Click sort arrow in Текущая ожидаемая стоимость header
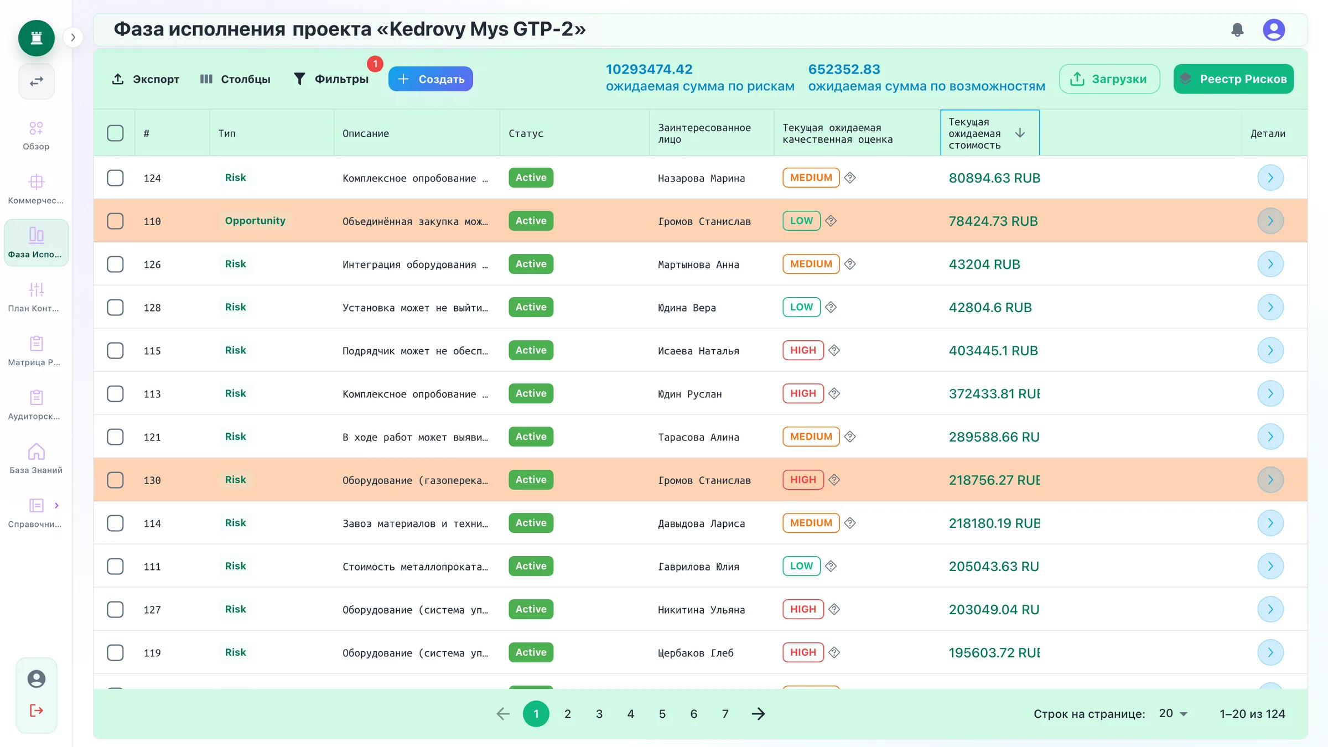Image resolution: width=1328 pixels, height=747 pixels. (1020, 133)
